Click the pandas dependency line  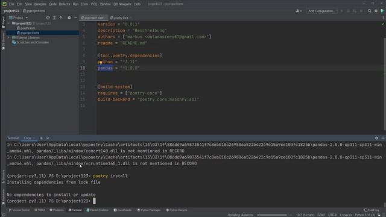119,68
